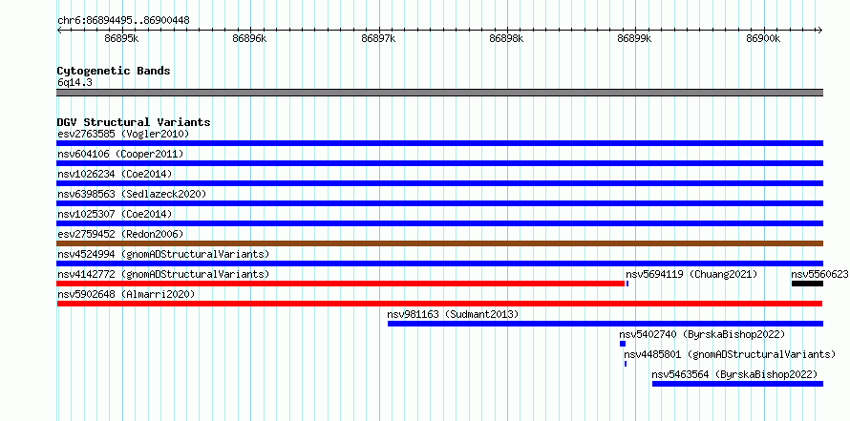Click the red nsv4142772 variant bar

340,284
